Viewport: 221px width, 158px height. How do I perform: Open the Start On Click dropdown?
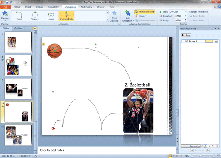point(178,12)
